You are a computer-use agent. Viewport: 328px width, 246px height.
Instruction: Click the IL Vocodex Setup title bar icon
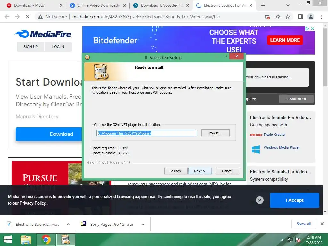(x=87, y=57)
